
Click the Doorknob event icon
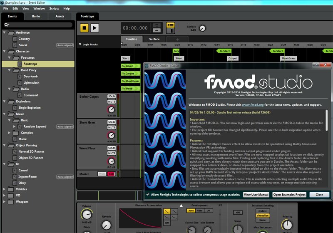click(x=20, y=77)
